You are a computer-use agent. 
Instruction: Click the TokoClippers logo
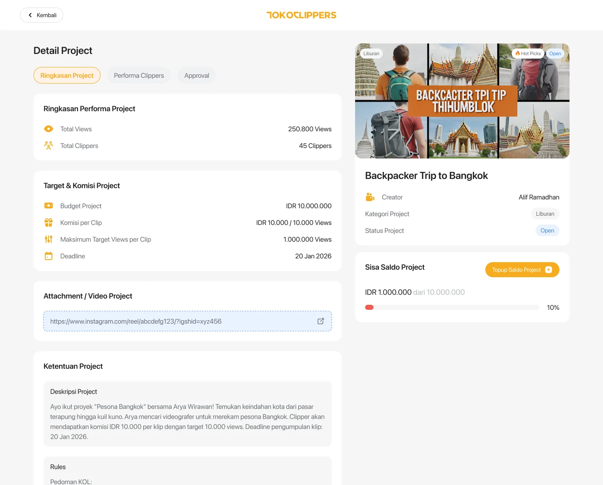tap(301, 15)
